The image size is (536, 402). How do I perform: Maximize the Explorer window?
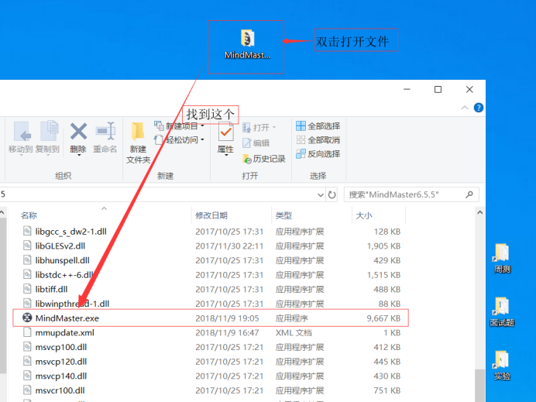(438, 89)
